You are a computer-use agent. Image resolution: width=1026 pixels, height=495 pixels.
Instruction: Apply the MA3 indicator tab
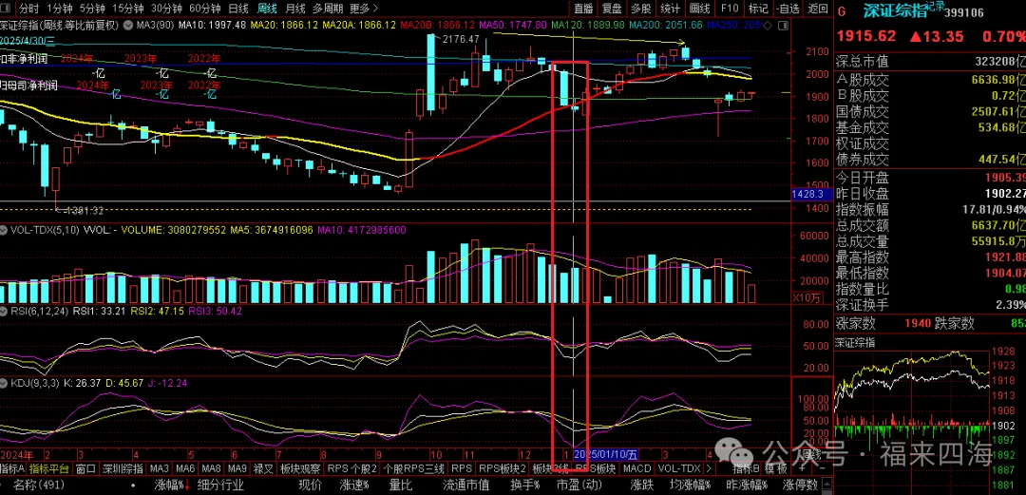(x=160, y=468)
